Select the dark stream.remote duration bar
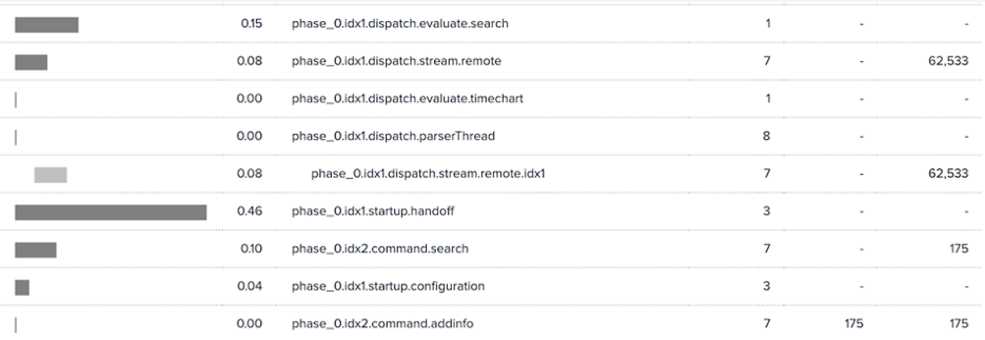This screenshot has width=985, height=340. pyautogui.click(x=31, y=62)
